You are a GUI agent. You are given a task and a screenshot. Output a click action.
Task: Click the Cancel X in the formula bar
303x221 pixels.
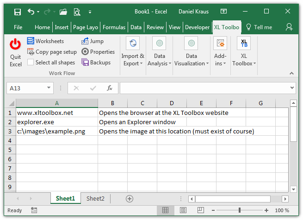coord(76,88)
